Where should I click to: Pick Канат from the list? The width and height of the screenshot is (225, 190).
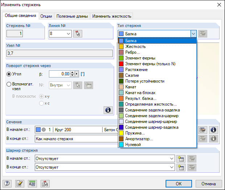pos(157,87)
